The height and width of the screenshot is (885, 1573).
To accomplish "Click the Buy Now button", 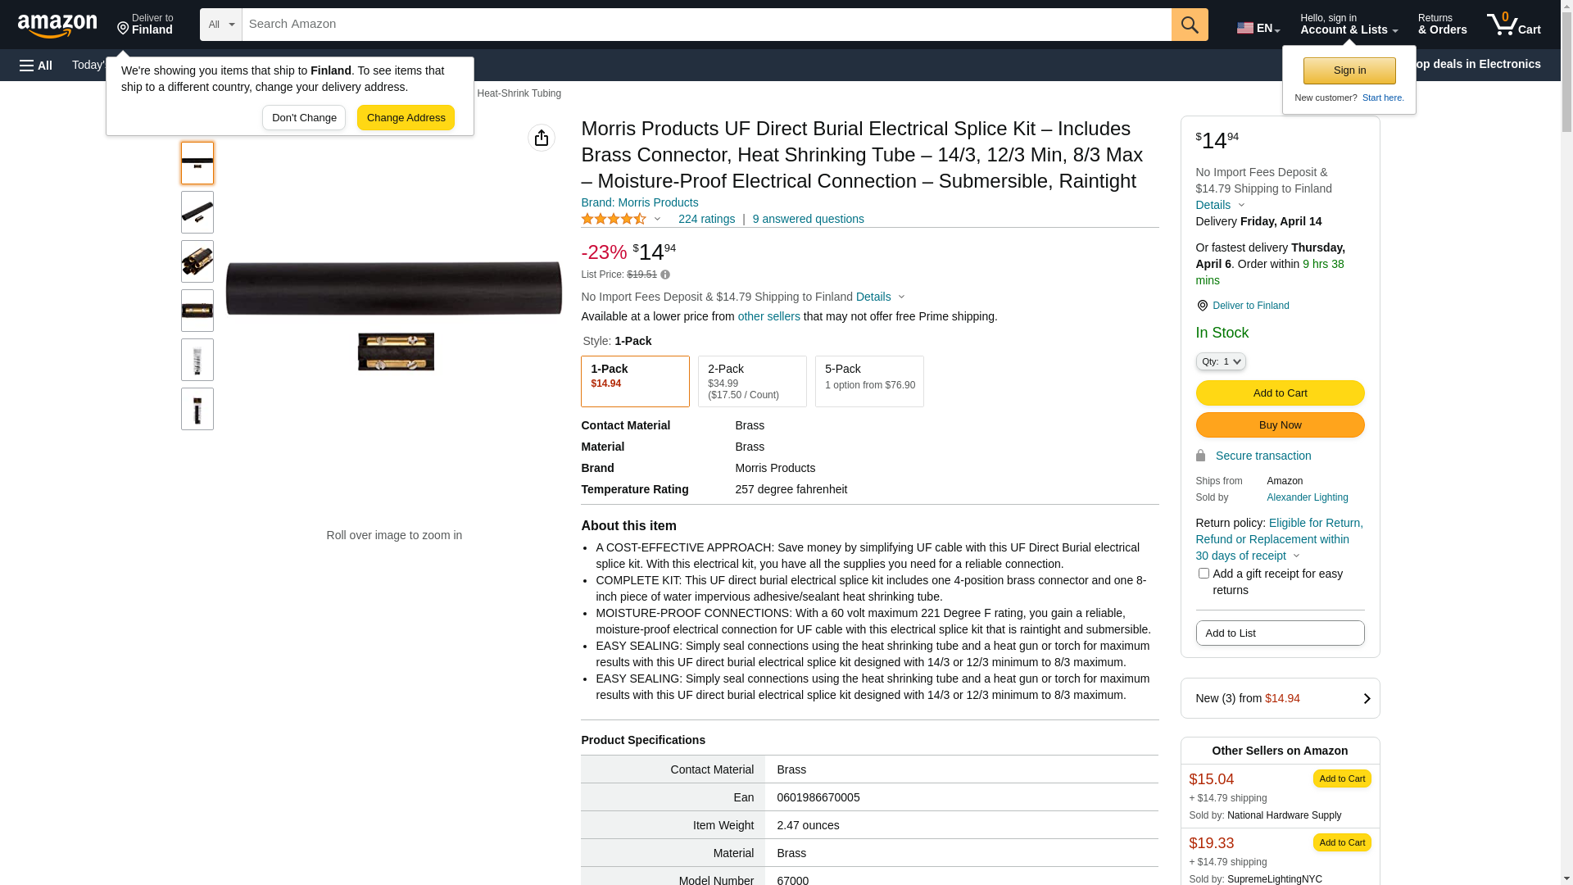I will click(1280, 425).
